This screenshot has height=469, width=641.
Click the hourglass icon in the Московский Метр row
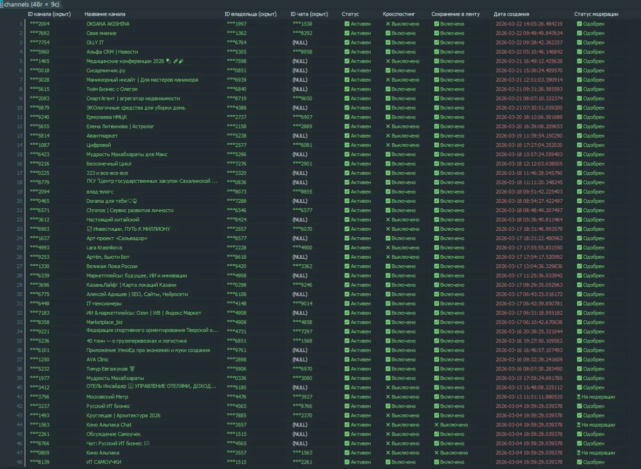tap(579, 397)
